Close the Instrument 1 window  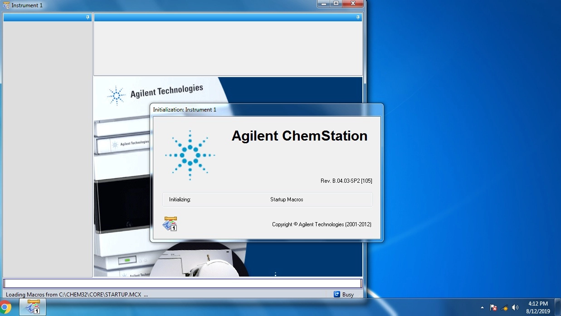353,4
